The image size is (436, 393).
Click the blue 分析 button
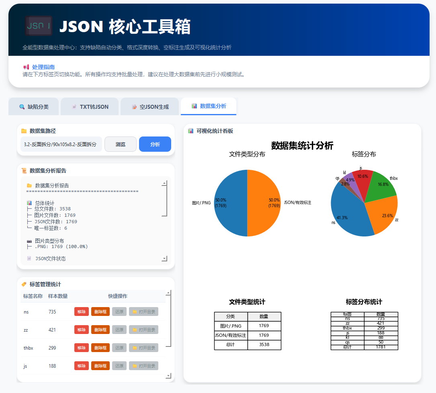(155, 144)
